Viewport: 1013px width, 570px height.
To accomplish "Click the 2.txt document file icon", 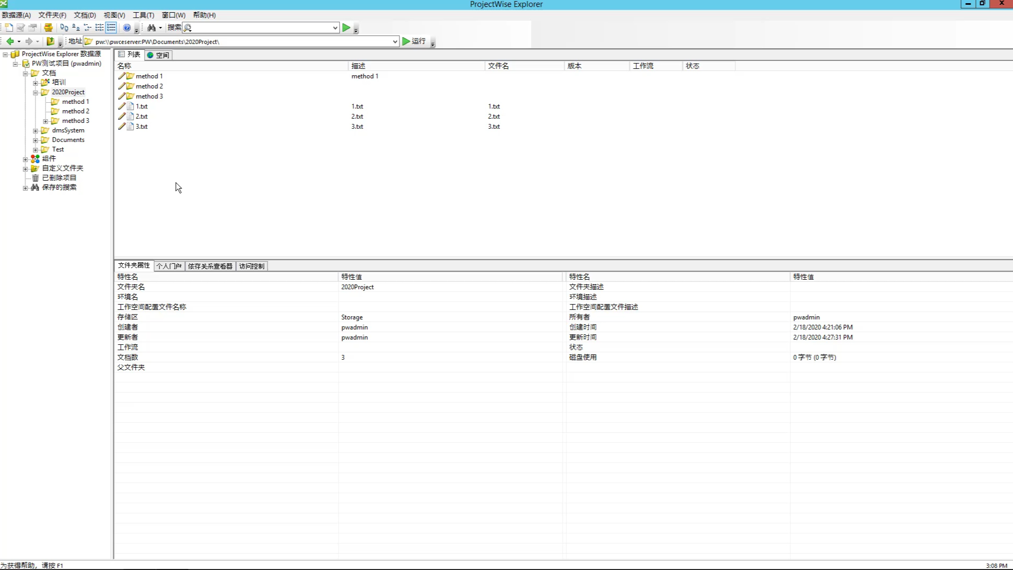I will point(130,116).
